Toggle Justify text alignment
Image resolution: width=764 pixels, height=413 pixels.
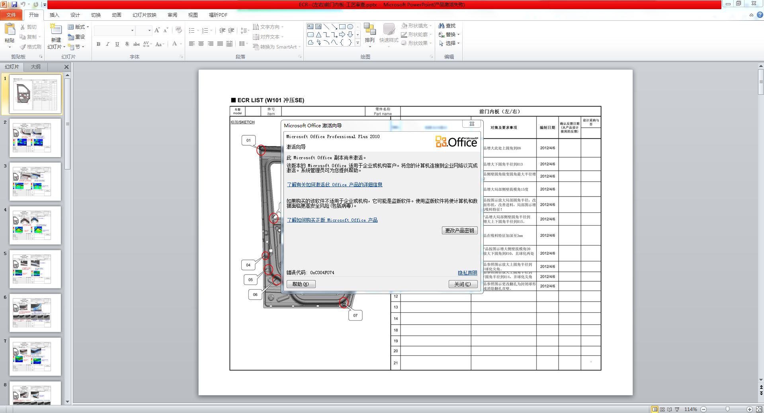[220, 44]
